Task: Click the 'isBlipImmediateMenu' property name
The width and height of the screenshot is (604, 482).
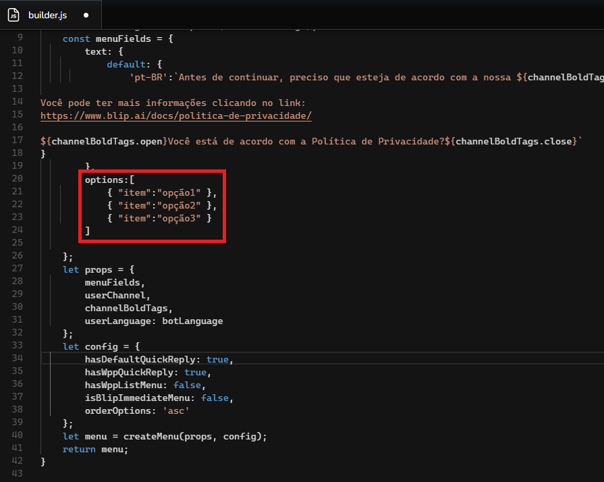Action: click(137, 398)
